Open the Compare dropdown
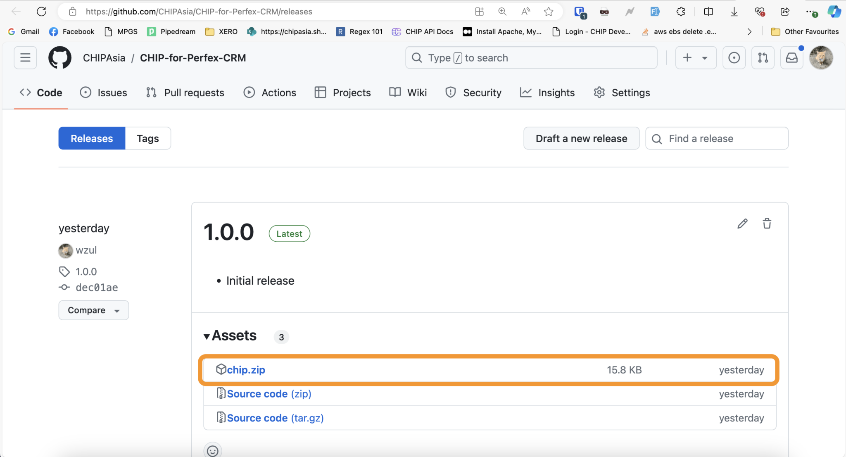The height and width of the screenshot is (457, 846). click(93, 310)
